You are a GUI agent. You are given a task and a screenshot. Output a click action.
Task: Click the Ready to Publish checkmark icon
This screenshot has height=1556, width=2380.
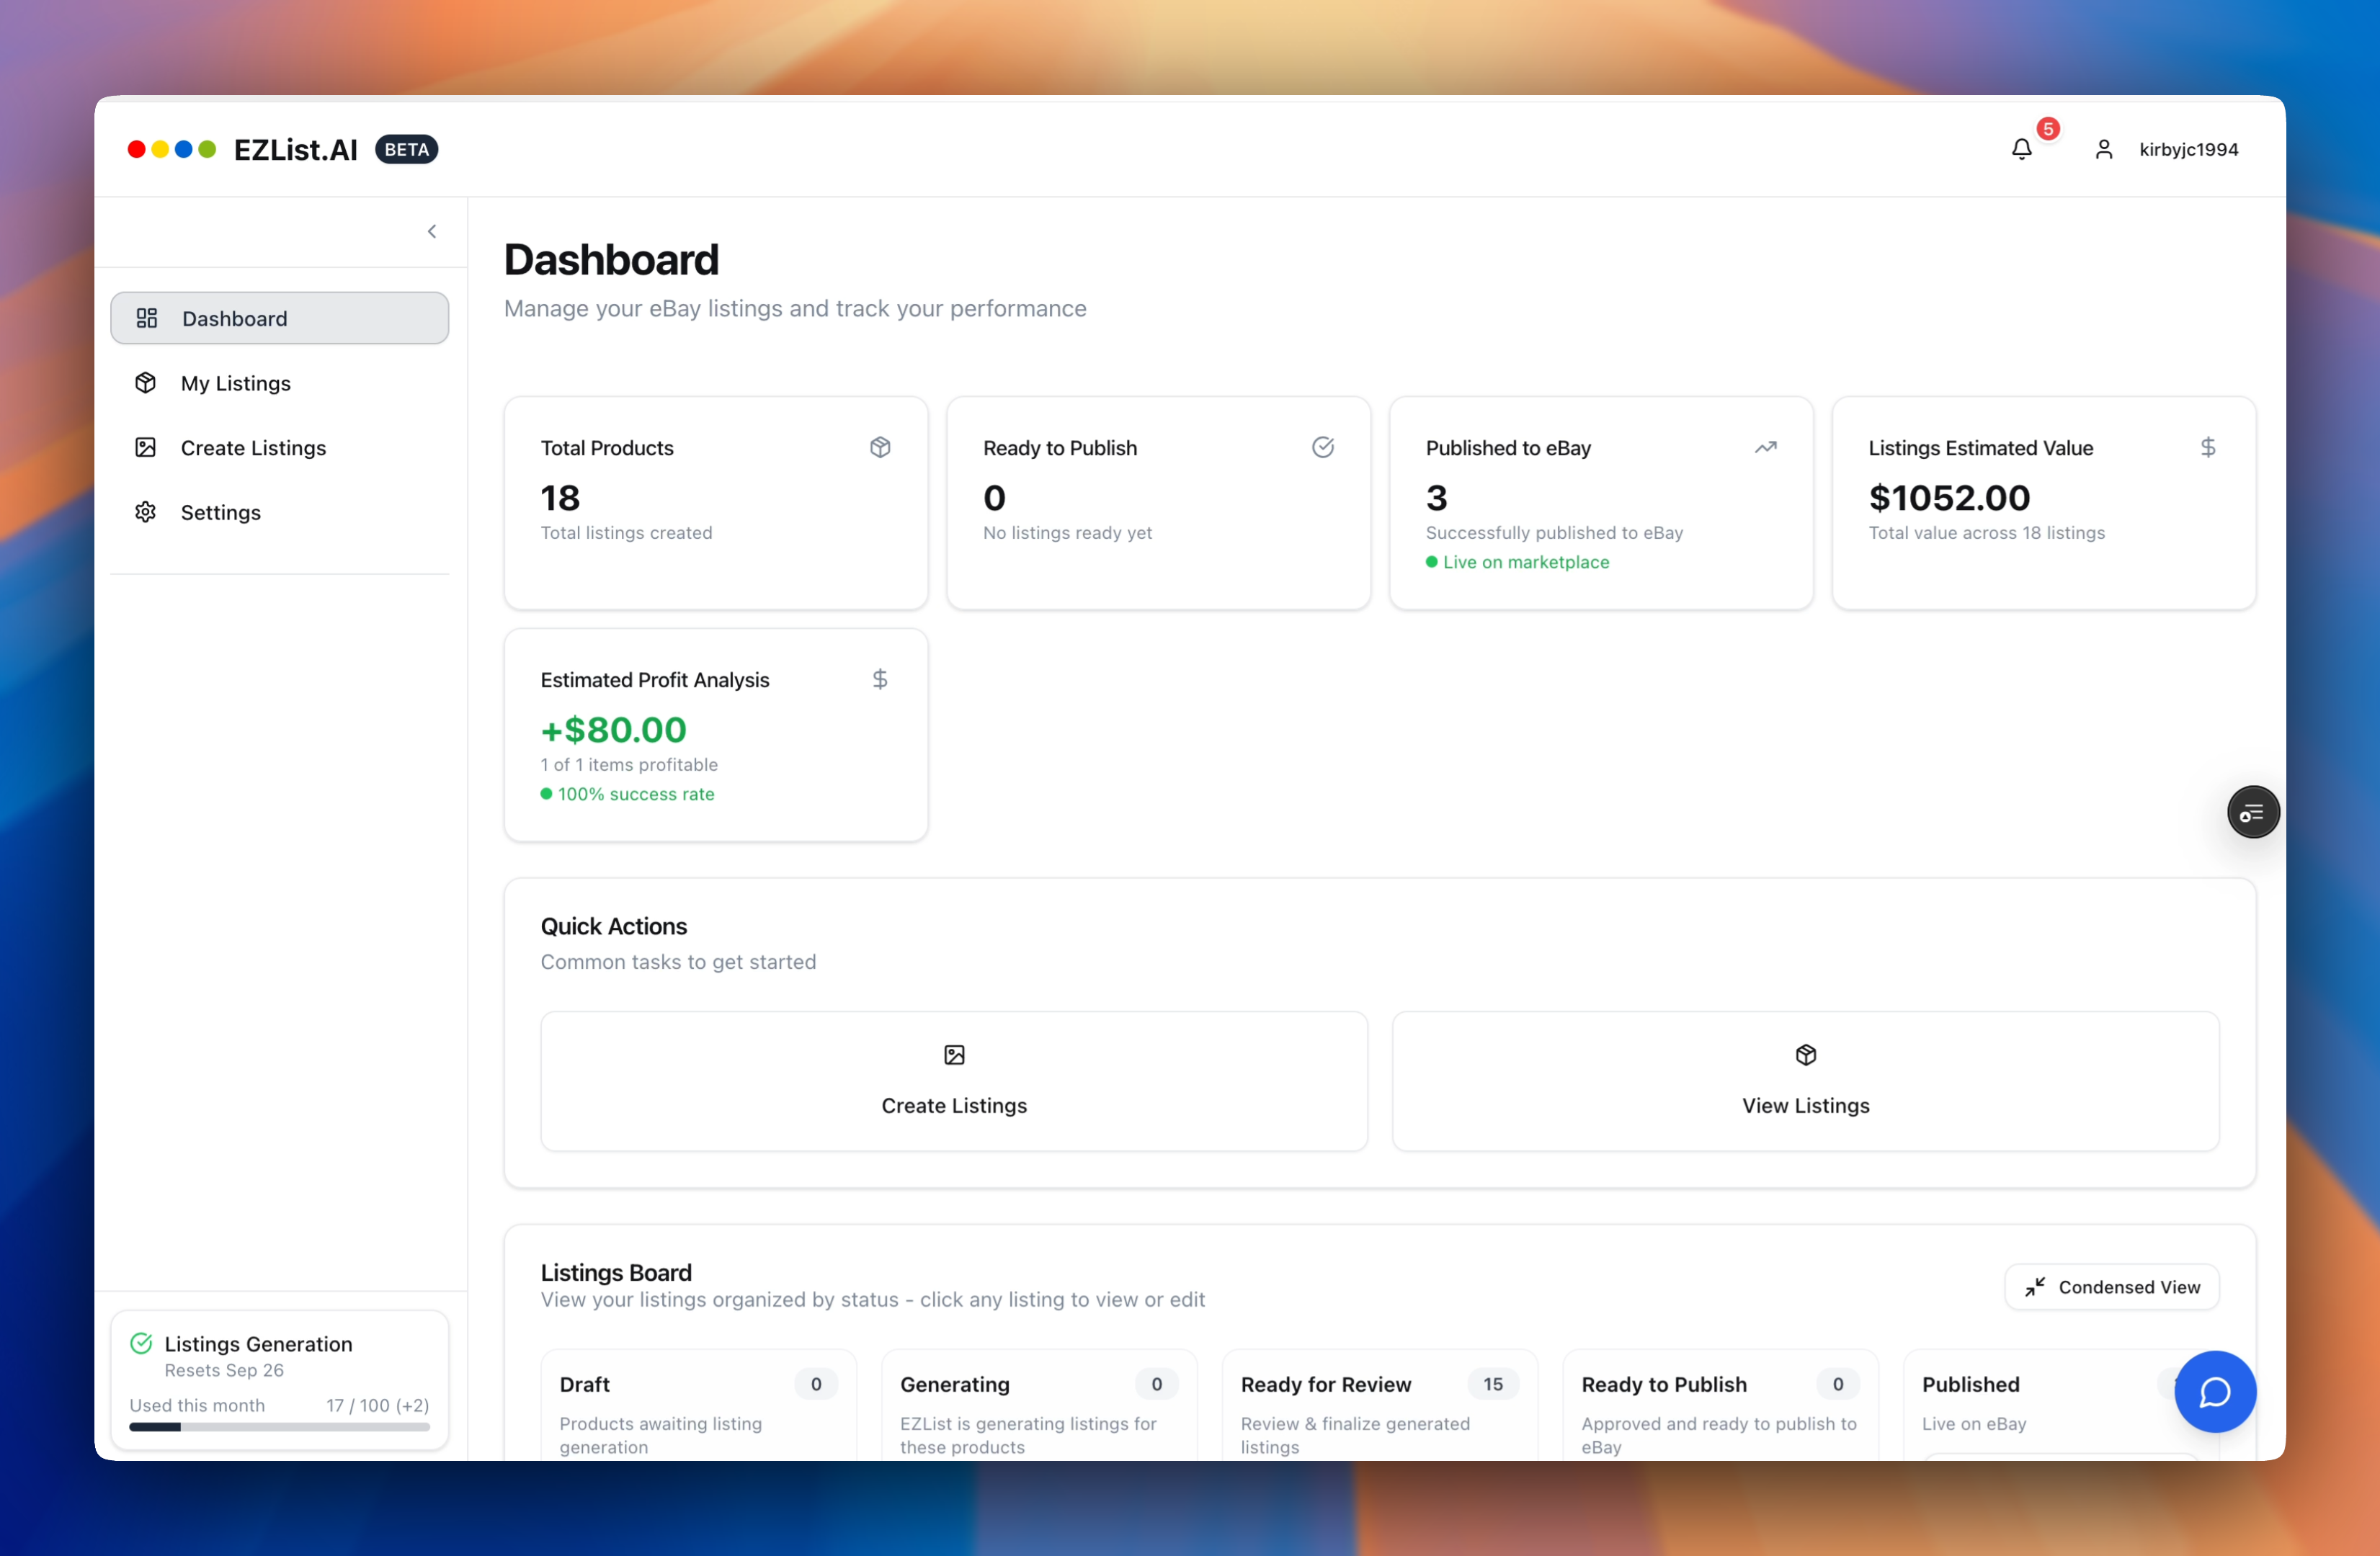(1322, 447)
